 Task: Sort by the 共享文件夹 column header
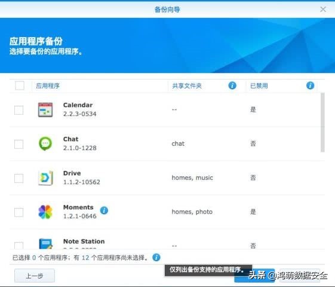tap(187, 86)
